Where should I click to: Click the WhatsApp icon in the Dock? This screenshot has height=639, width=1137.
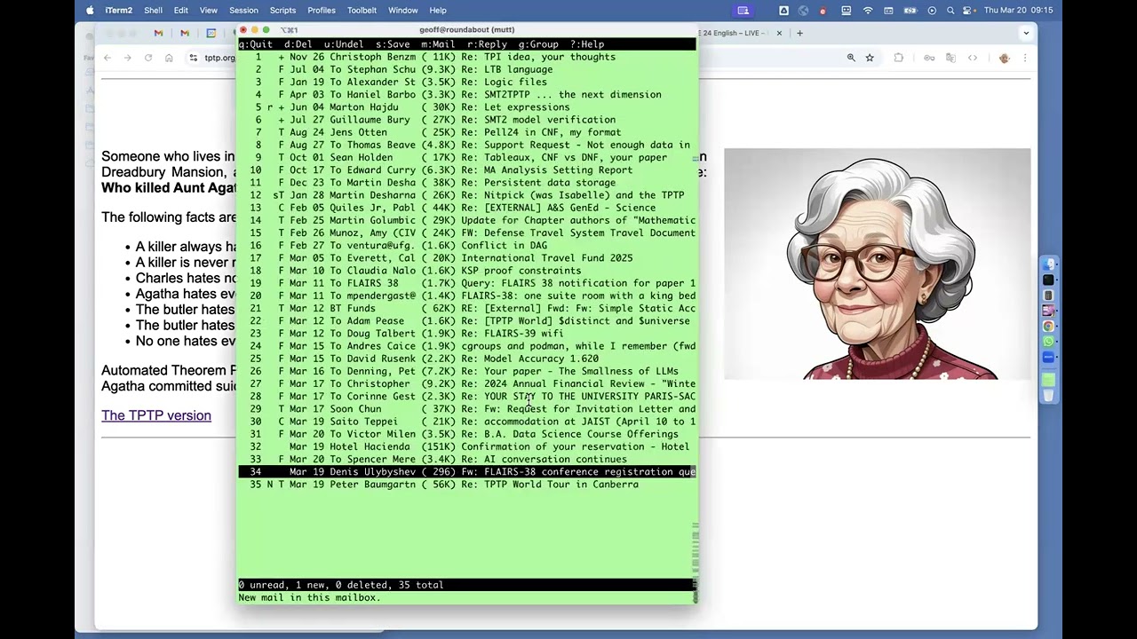pos(1049,342)
